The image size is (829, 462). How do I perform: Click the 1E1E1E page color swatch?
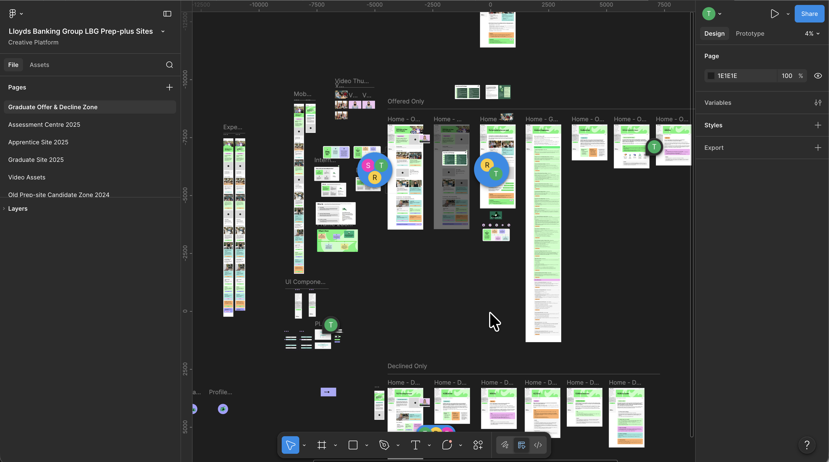(711, 76)
